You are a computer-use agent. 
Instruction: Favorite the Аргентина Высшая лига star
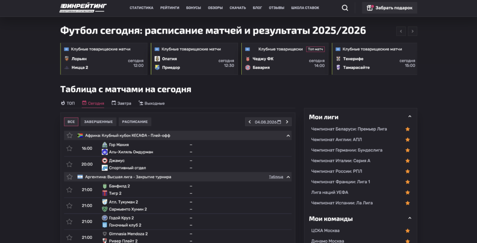pyautogui.click(x=70, y=177)
